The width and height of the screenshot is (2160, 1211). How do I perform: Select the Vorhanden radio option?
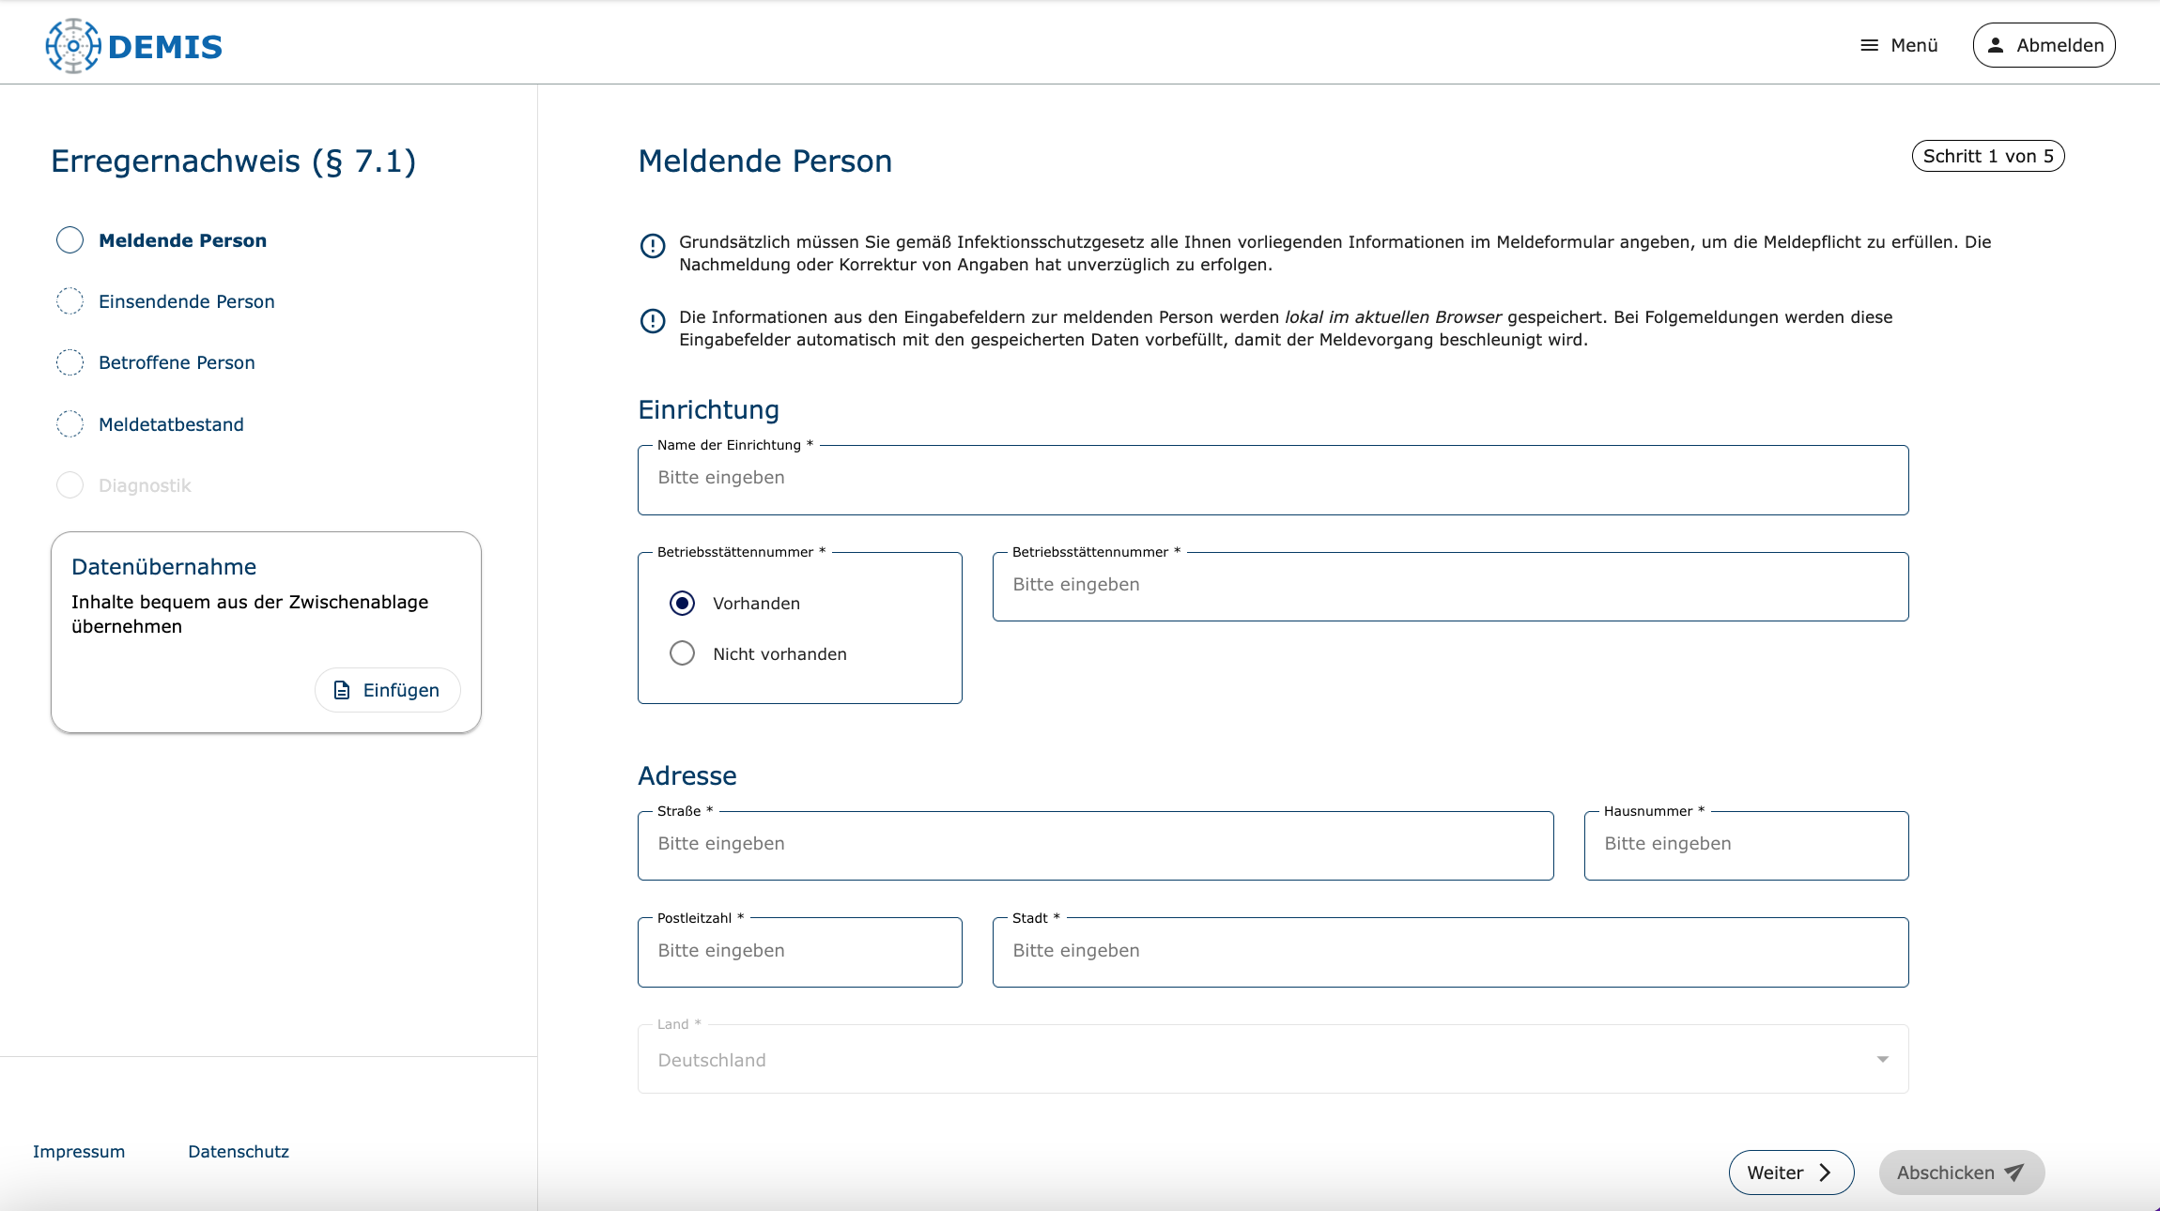coord(683,603)
